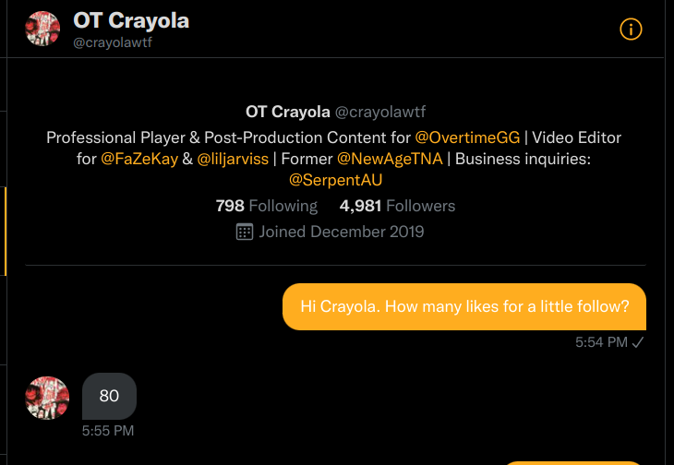Visit the @FaZeKay profile link

[x=138, y=159]
